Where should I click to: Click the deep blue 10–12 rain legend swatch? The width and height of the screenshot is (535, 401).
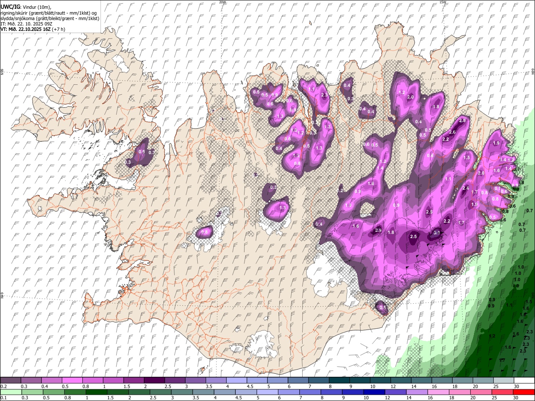coord(374,392)
